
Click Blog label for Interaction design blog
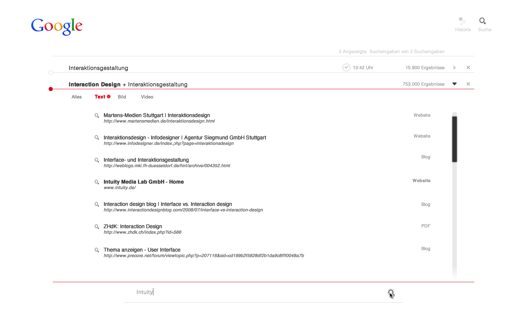coord(426,204)
